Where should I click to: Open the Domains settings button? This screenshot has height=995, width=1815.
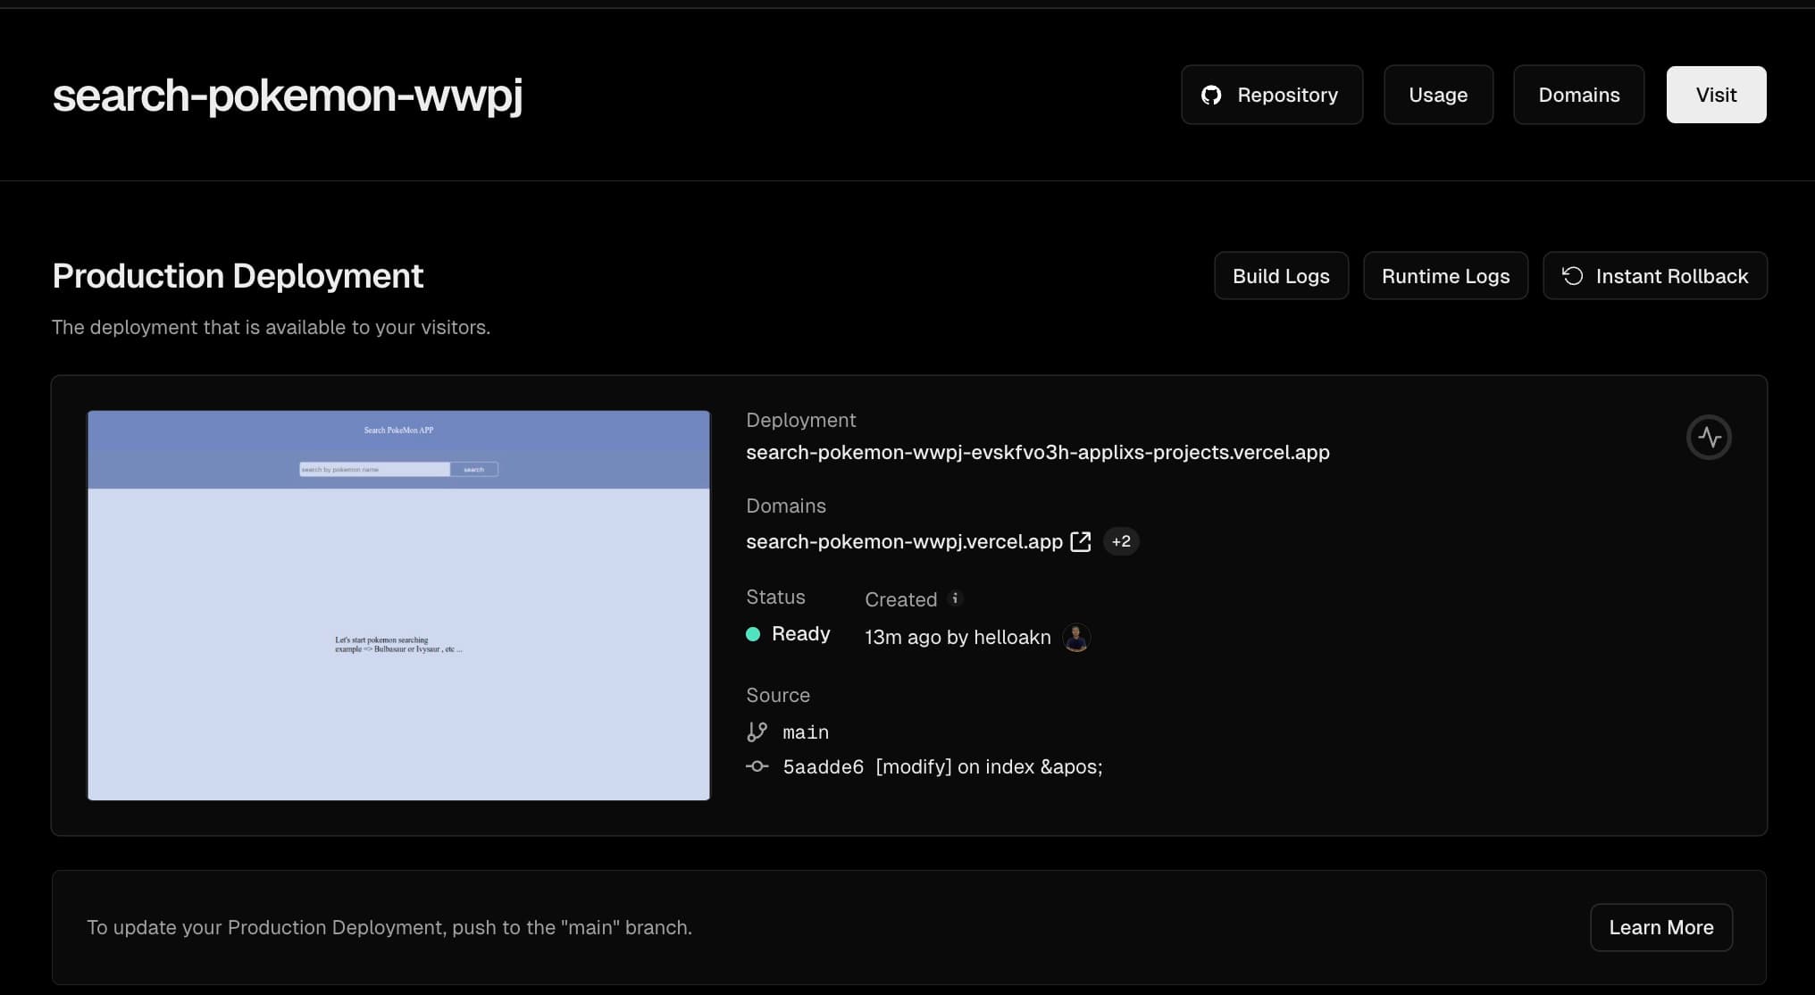pos(1578,95)
